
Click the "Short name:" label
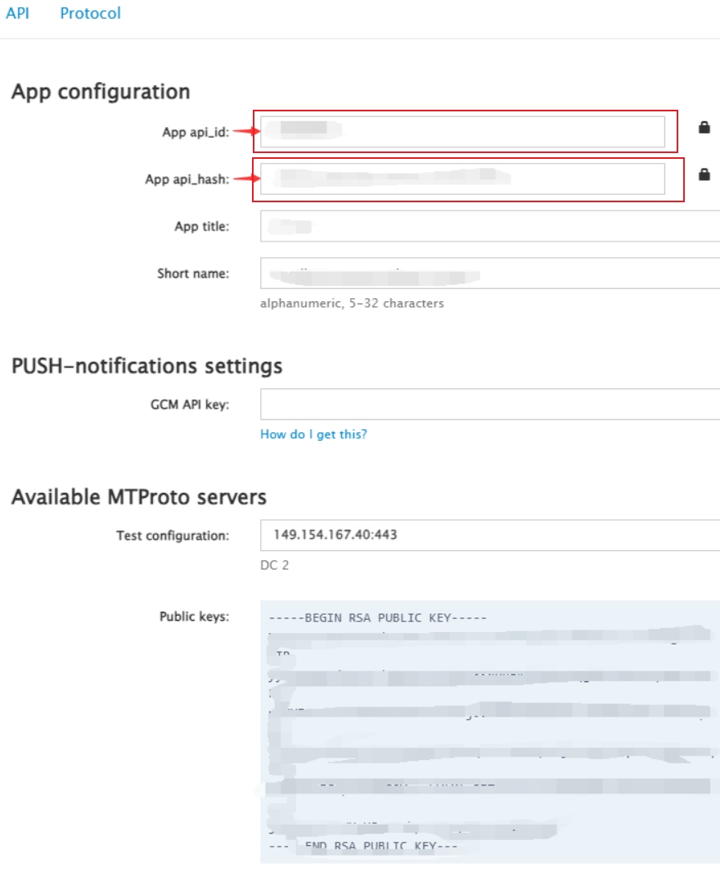coord(193,273)
